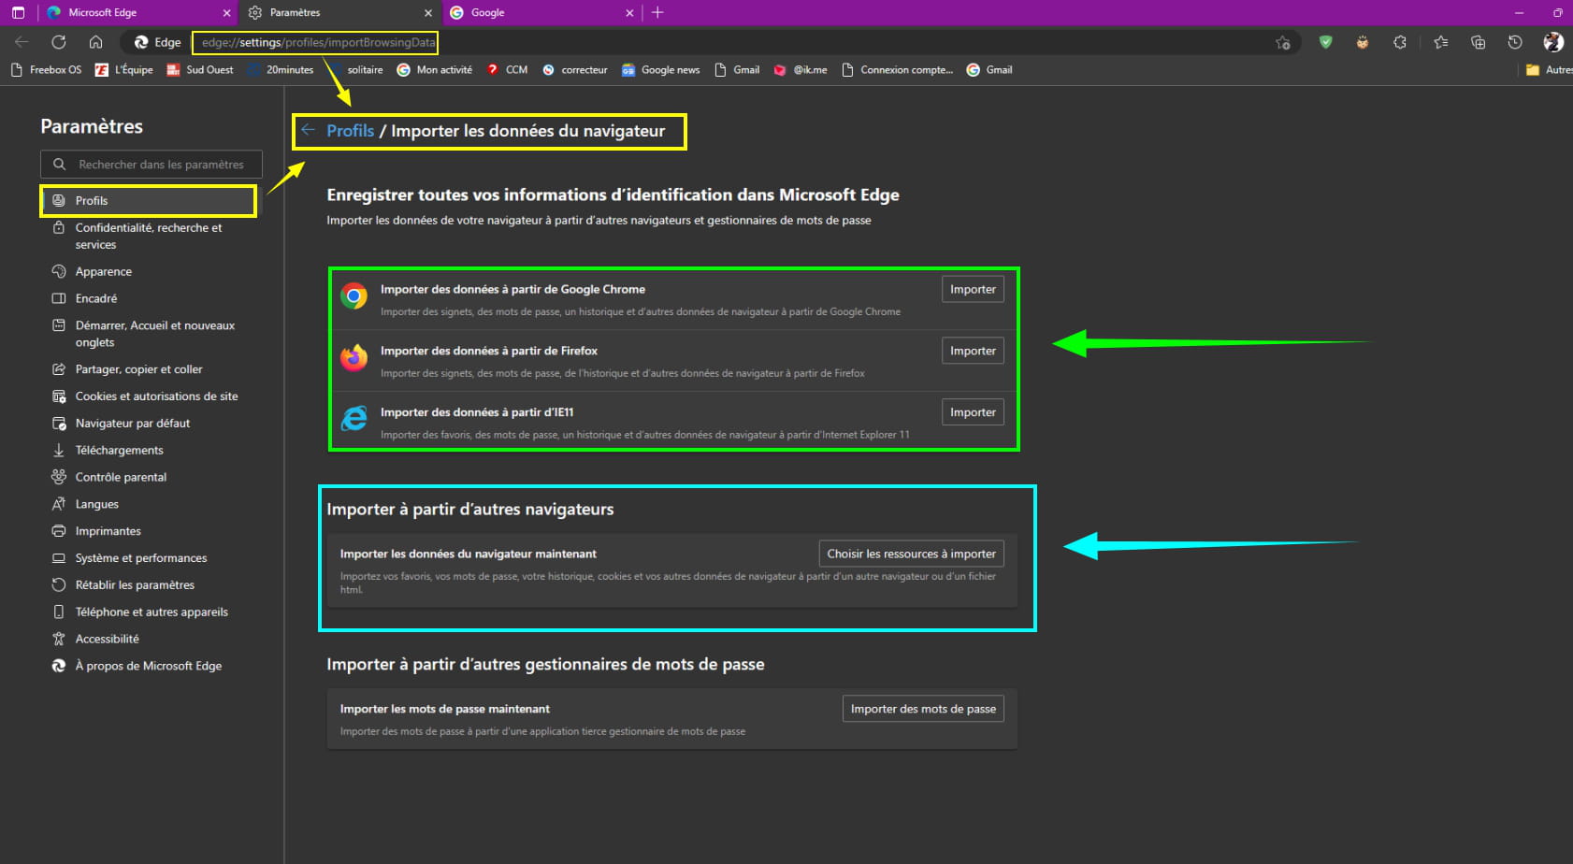Open Imprimantes settings
The width and height of the screenshot is (1573, 864).
click(x=150, y=531)
